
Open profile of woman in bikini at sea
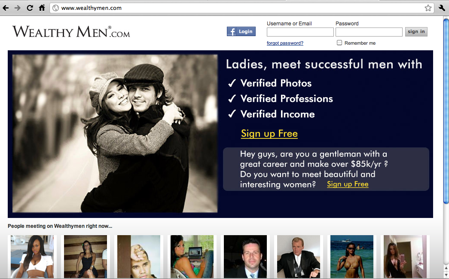point(351,257)
